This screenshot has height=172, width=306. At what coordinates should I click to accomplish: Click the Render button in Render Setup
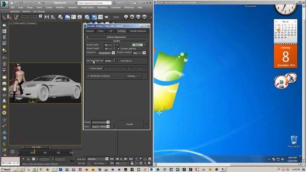click(130, 124)
